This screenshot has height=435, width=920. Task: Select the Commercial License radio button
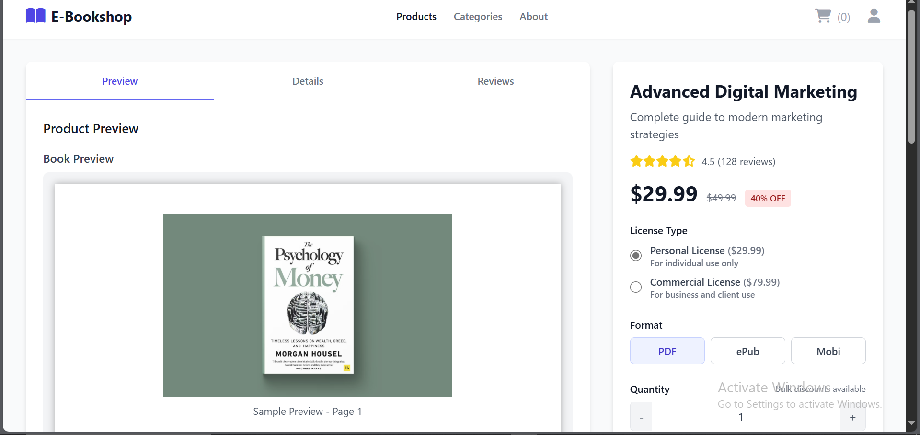coord(636,287)
